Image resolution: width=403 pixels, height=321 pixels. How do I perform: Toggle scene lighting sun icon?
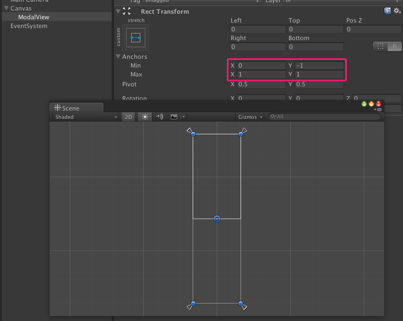145,117
